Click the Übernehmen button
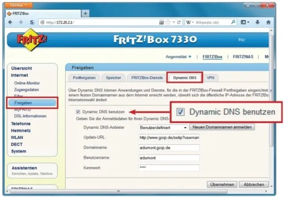This screenshot has height=198, width=284. pos(222,184)
